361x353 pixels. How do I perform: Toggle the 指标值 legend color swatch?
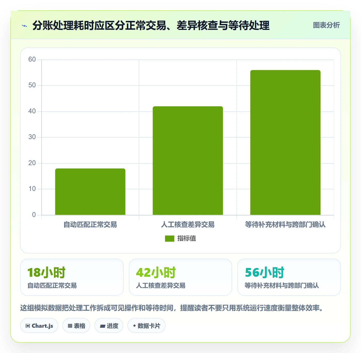pos(170,239)
